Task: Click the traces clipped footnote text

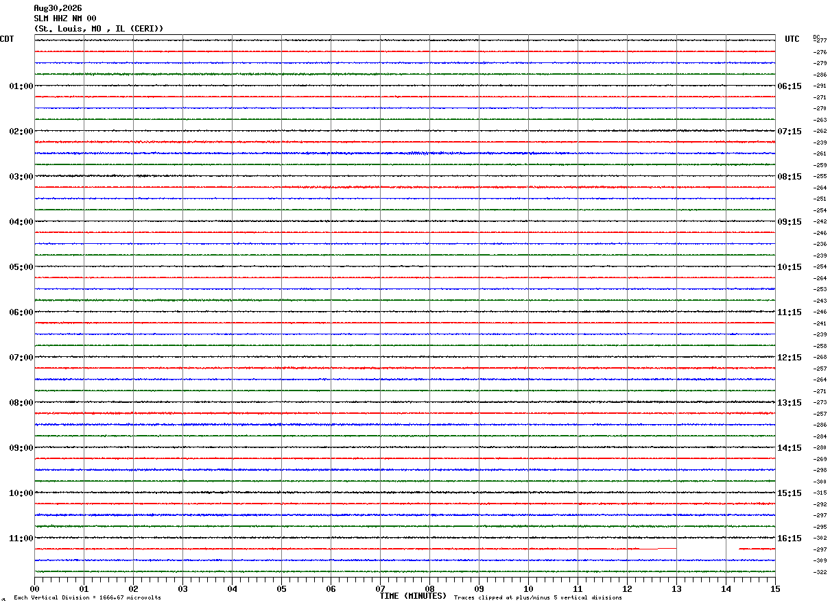Action: [538, 597]
